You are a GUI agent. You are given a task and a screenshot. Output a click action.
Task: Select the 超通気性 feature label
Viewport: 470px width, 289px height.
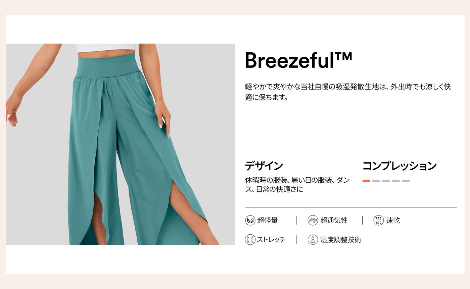[x=334, y=220]
